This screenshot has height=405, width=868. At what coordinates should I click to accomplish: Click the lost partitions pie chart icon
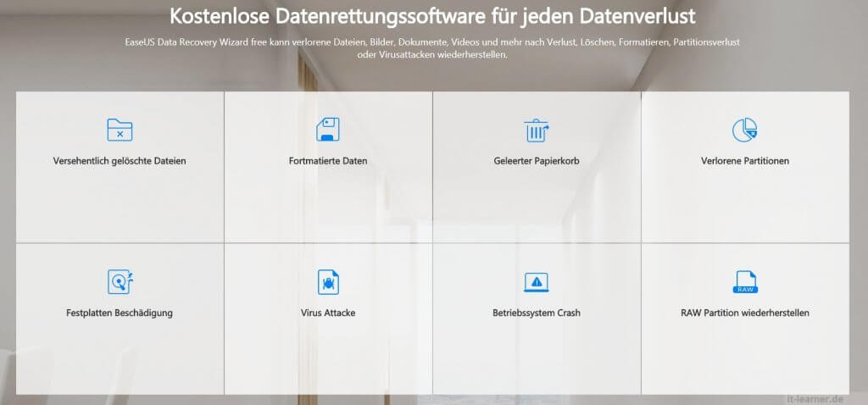coord(745,130)
